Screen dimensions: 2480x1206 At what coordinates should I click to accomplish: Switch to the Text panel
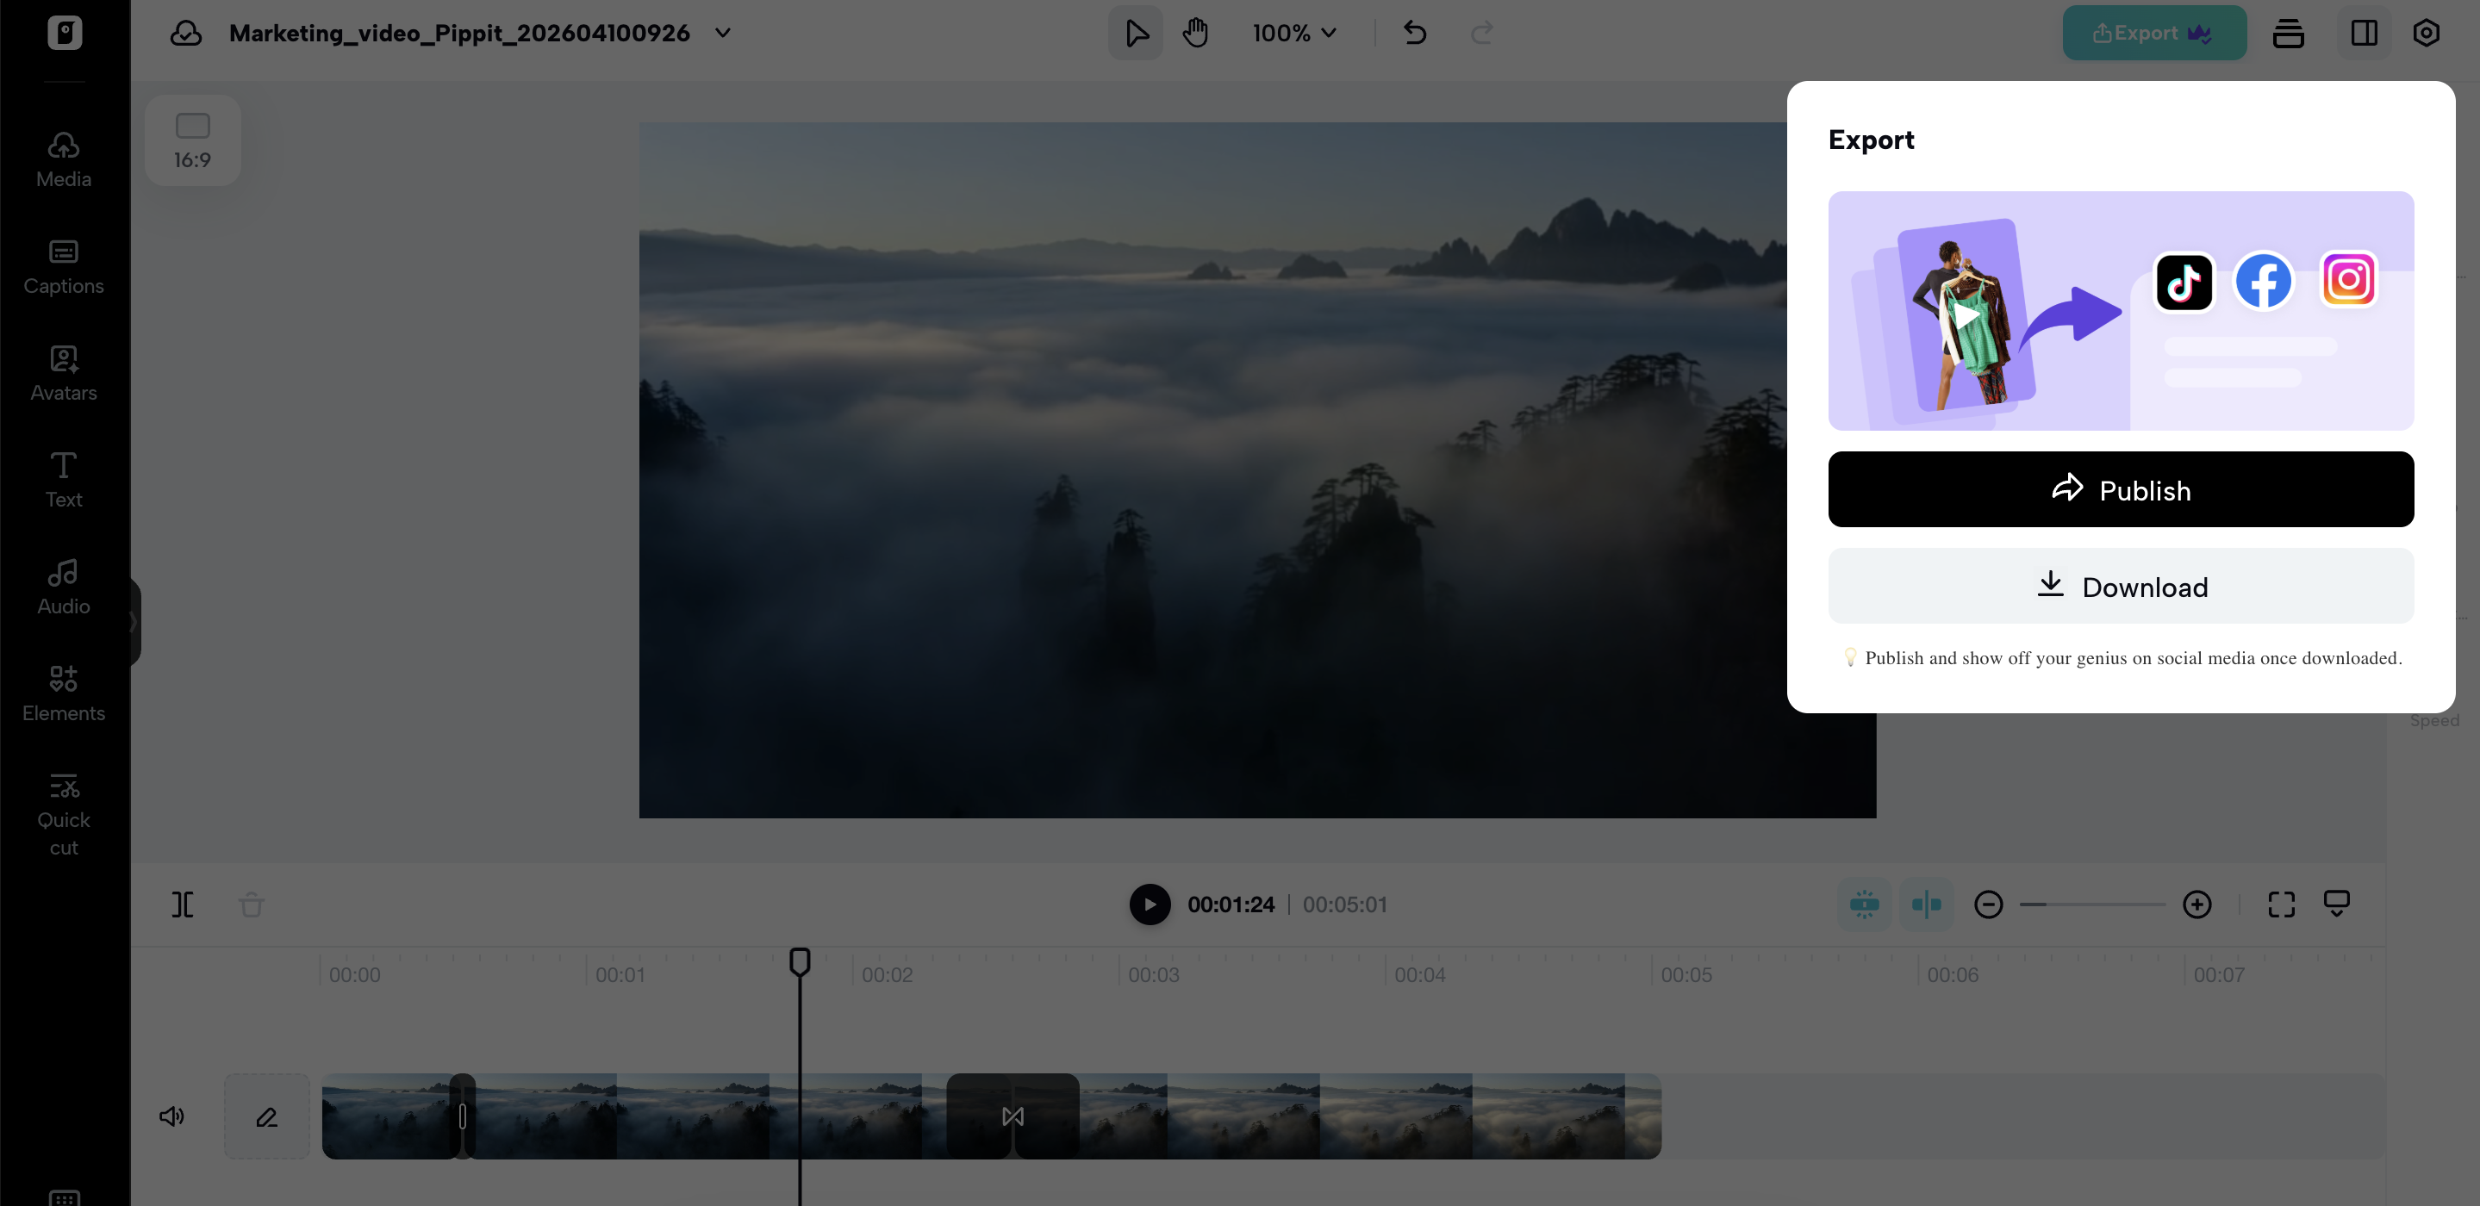tap(63, 479)
